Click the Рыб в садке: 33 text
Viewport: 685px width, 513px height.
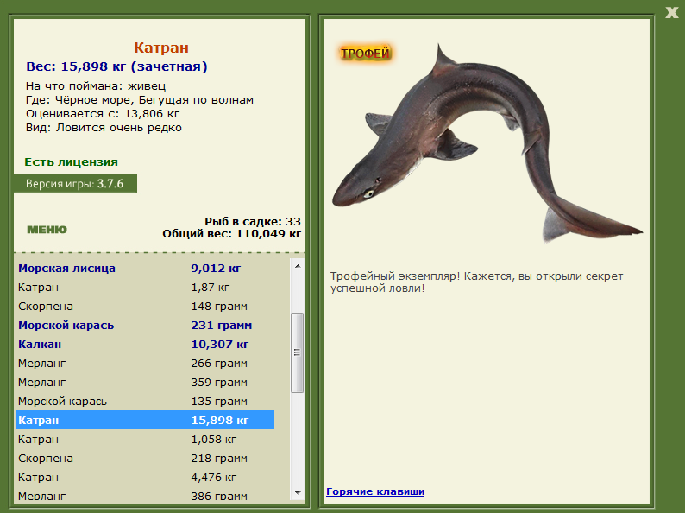click(x=253, y=221)
